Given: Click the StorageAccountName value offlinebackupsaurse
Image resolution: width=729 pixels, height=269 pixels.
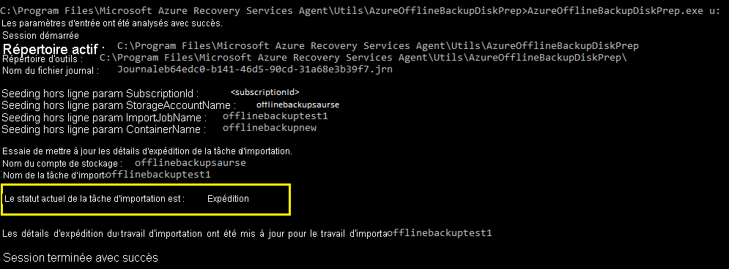Looking at the screenshot, I should click(x=297, y=105).
